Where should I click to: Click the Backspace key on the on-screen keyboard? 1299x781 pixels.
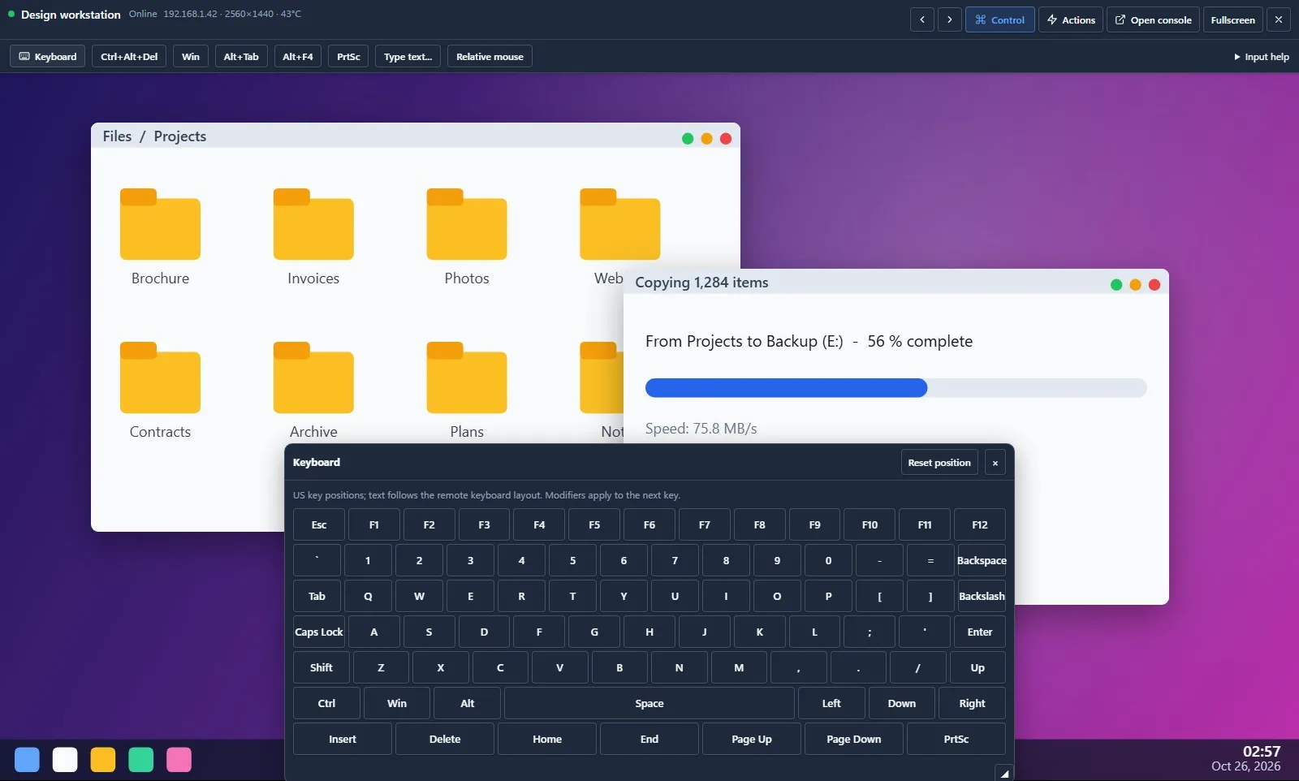pyautogui.click(x=982, y=561)
